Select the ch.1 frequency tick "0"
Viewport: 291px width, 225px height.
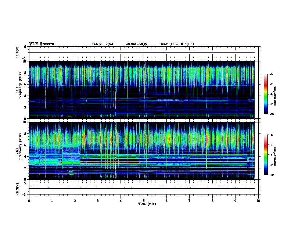point(26,118)
